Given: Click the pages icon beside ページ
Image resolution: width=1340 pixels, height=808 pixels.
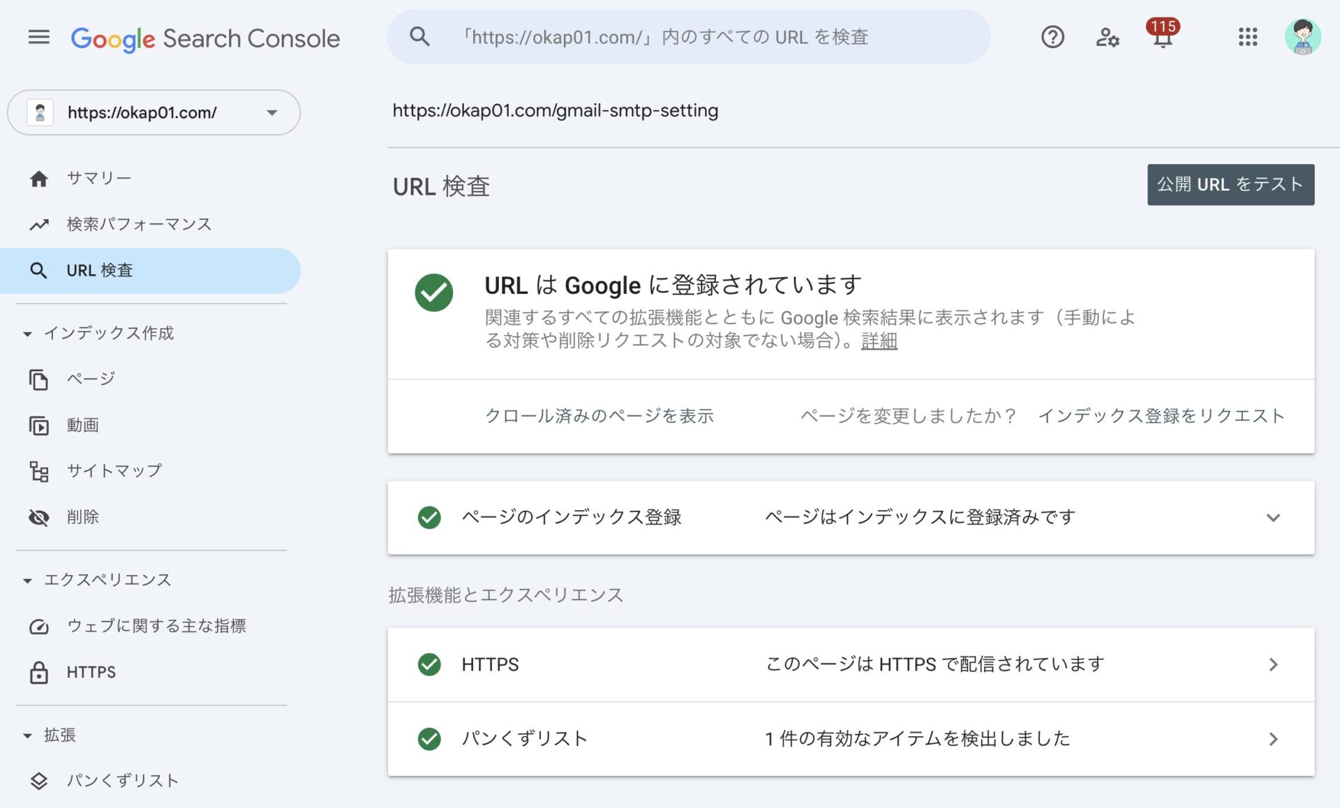Looking at the screenshot, I should (39, 380).
